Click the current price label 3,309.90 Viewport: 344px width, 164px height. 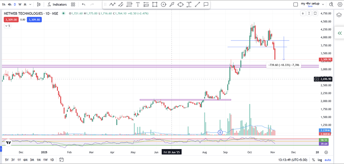click(326, 59)
